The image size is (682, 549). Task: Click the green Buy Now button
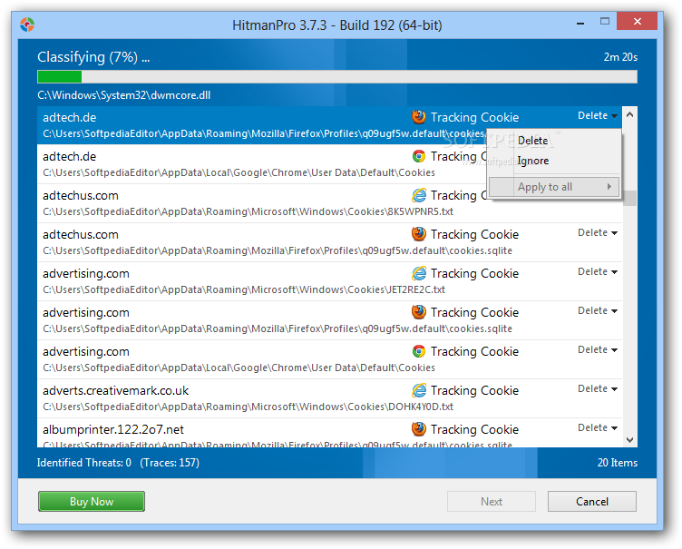coord(92,501)
